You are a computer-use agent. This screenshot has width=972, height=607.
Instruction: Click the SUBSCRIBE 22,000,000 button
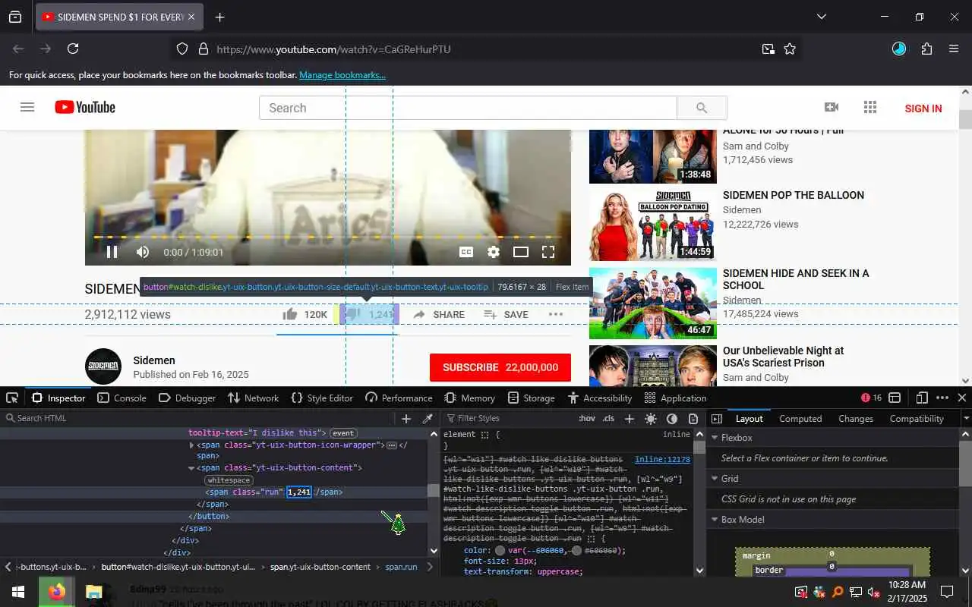(500, 367)
